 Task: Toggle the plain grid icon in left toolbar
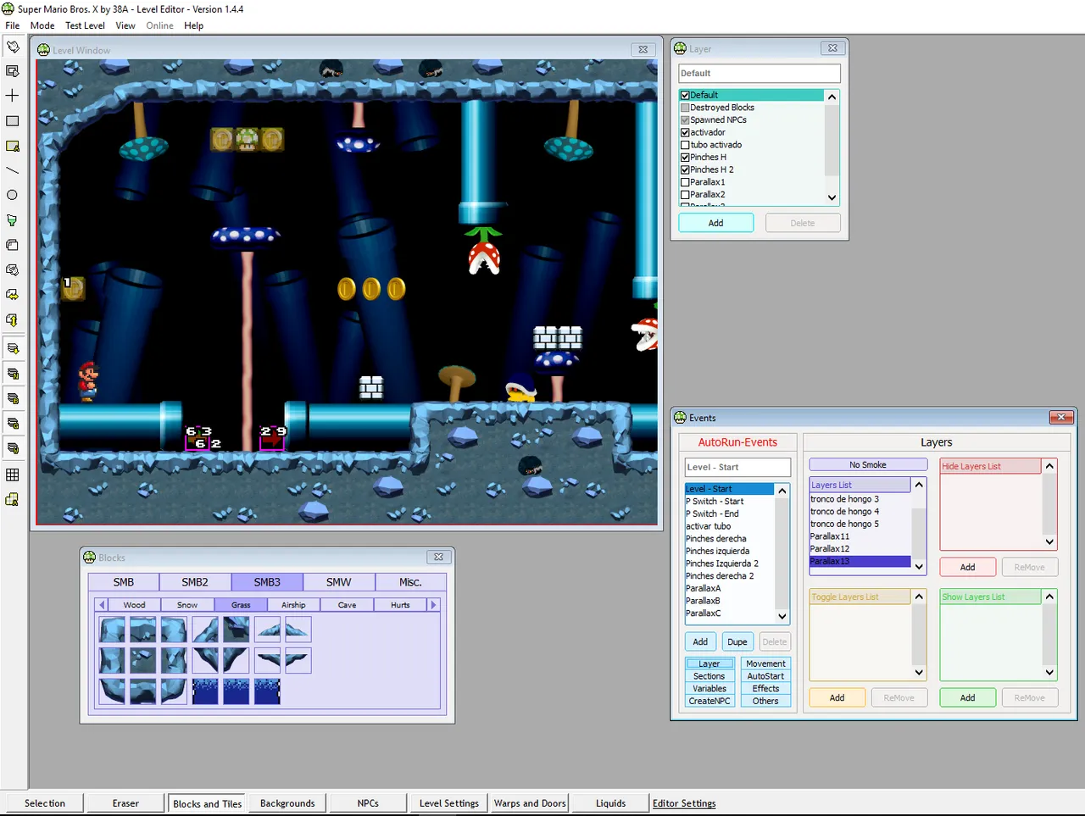click(x=13, y=475)
